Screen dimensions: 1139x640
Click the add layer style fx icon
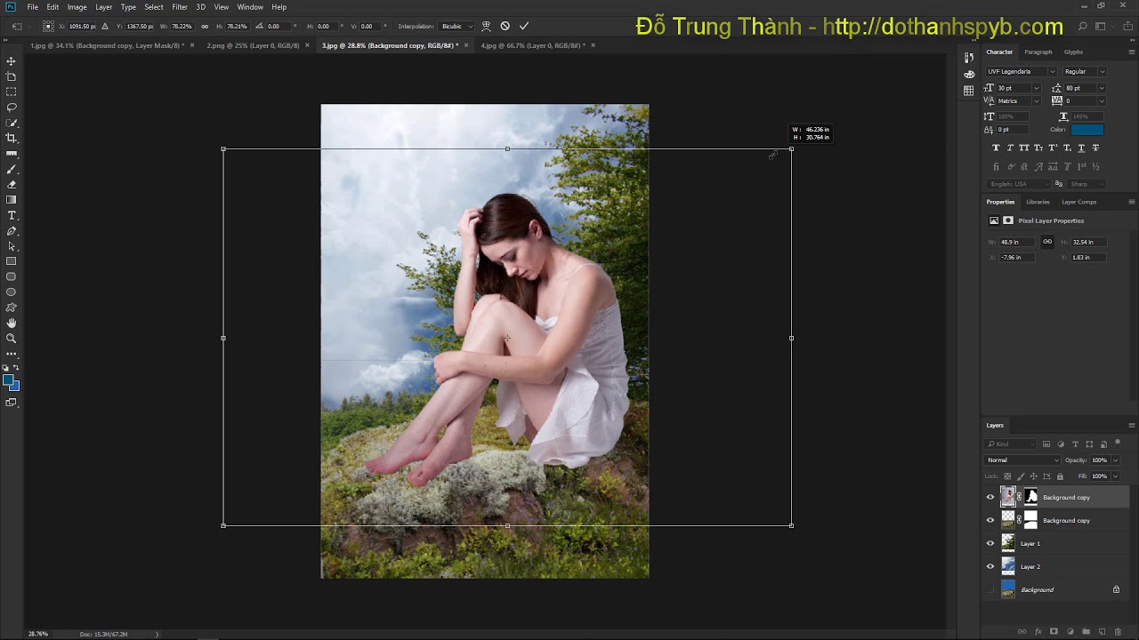coord(1038,632)
